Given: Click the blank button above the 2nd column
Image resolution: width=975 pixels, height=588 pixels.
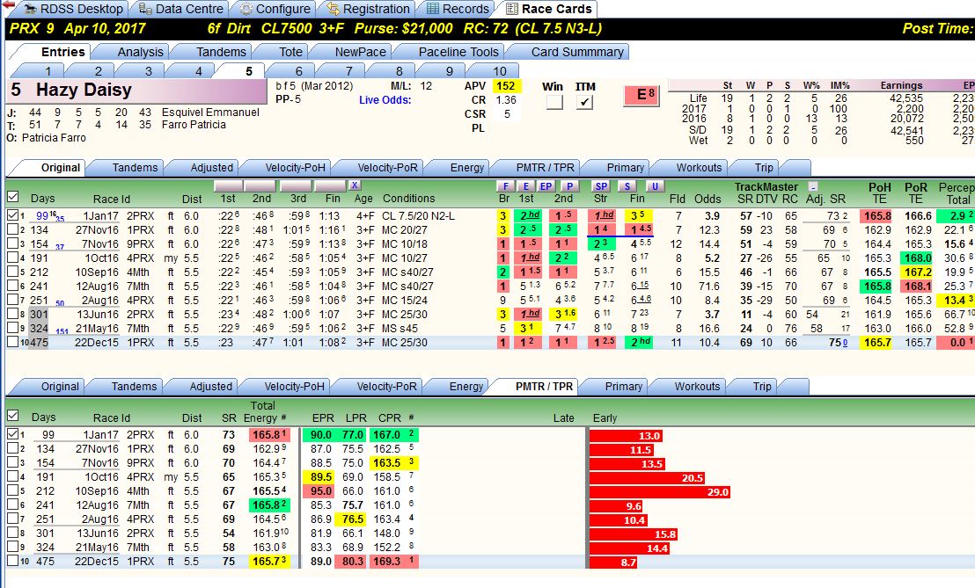Looking at the screenshot, I should tap(260, 185).
